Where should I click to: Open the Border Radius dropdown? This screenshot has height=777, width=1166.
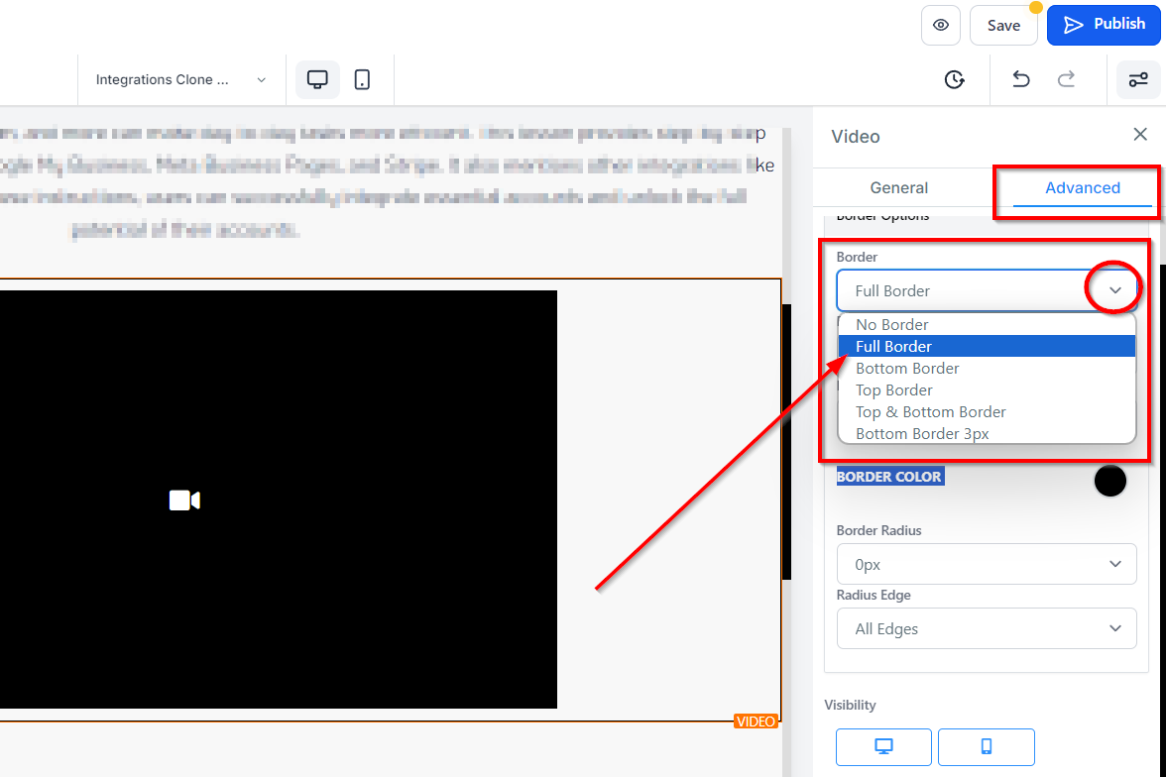(986, 564)
